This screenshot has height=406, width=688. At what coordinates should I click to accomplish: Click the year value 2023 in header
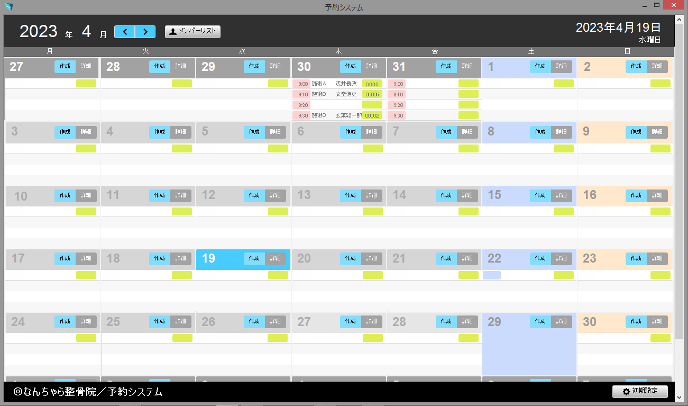[x=39, y=31]
